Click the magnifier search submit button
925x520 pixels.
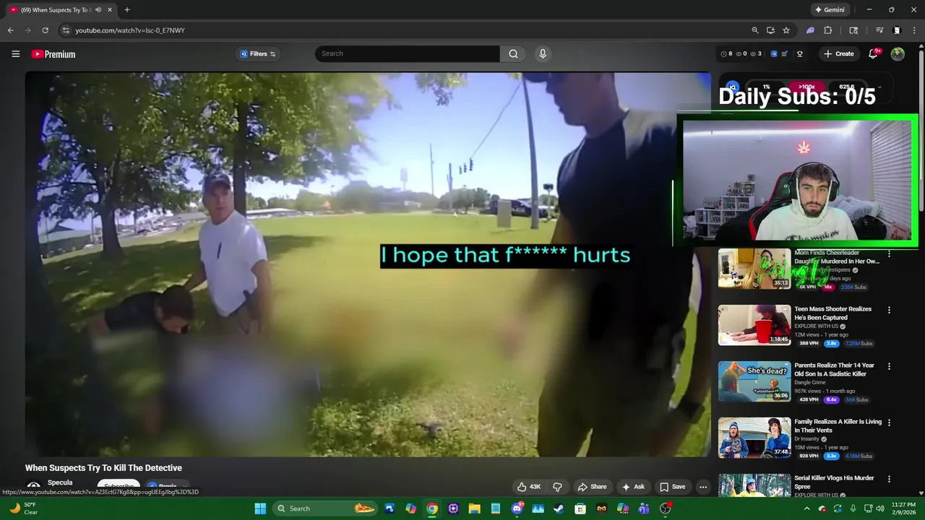[512, 53]
